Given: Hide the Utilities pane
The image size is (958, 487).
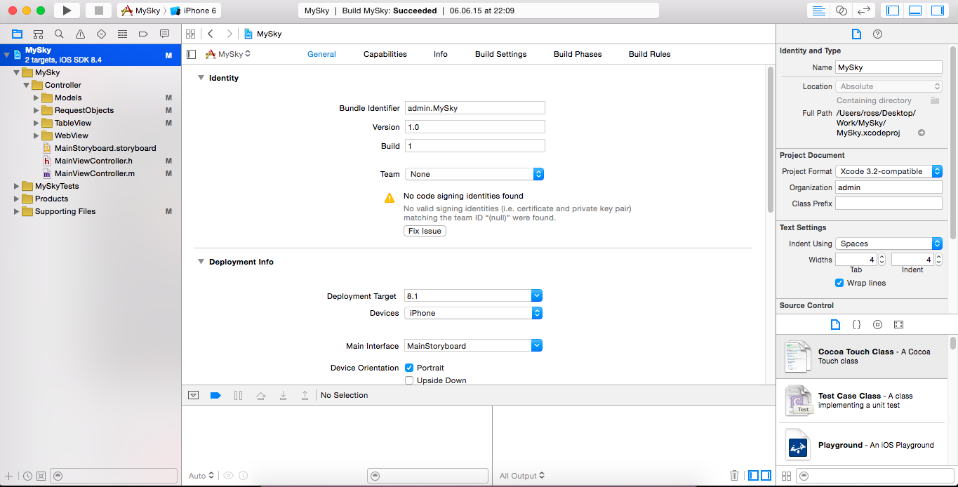Looking at the screenshot, I should click(x=938, y=11).
